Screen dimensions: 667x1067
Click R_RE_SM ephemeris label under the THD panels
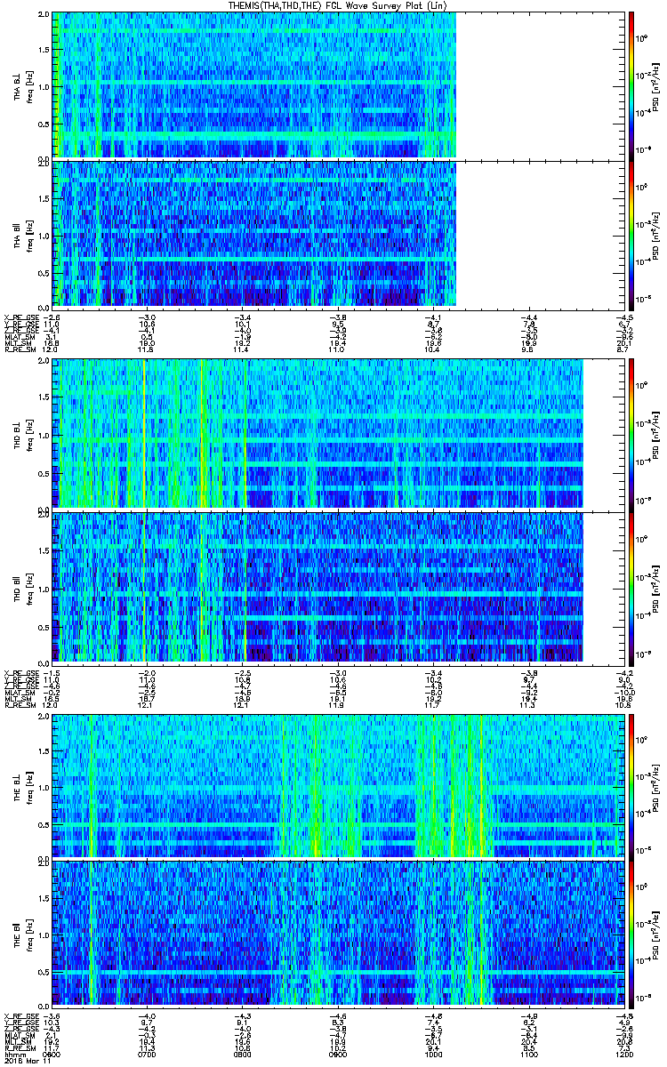click(x=20, y=704)
